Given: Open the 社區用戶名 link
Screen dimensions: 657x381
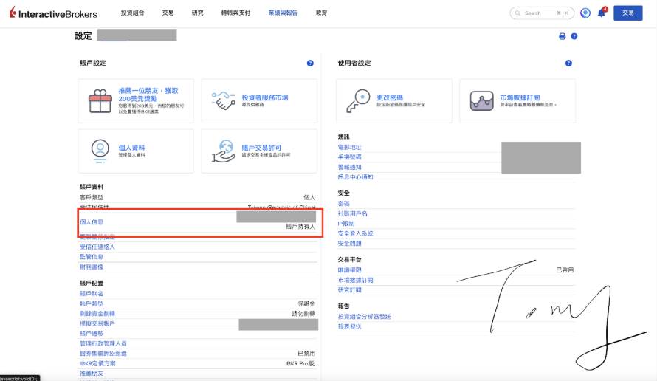Looking at the screenshot, I should tap(352, 214).
